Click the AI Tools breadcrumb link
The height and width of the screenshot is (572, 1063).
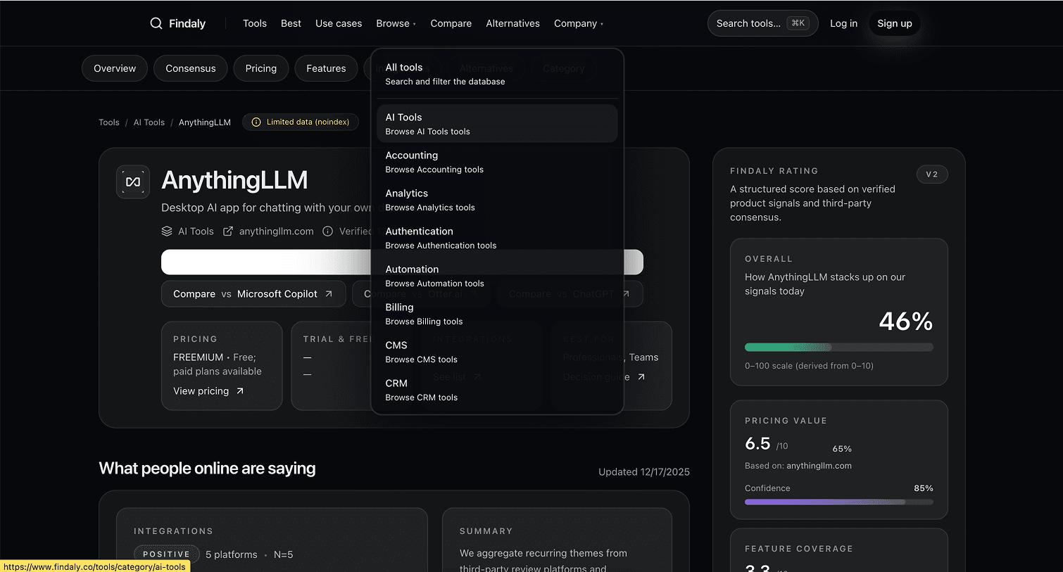coord(149,122)
